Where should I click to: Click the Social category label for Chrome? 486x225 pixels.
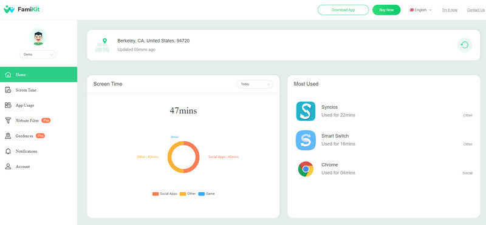(x=467, y=173)
